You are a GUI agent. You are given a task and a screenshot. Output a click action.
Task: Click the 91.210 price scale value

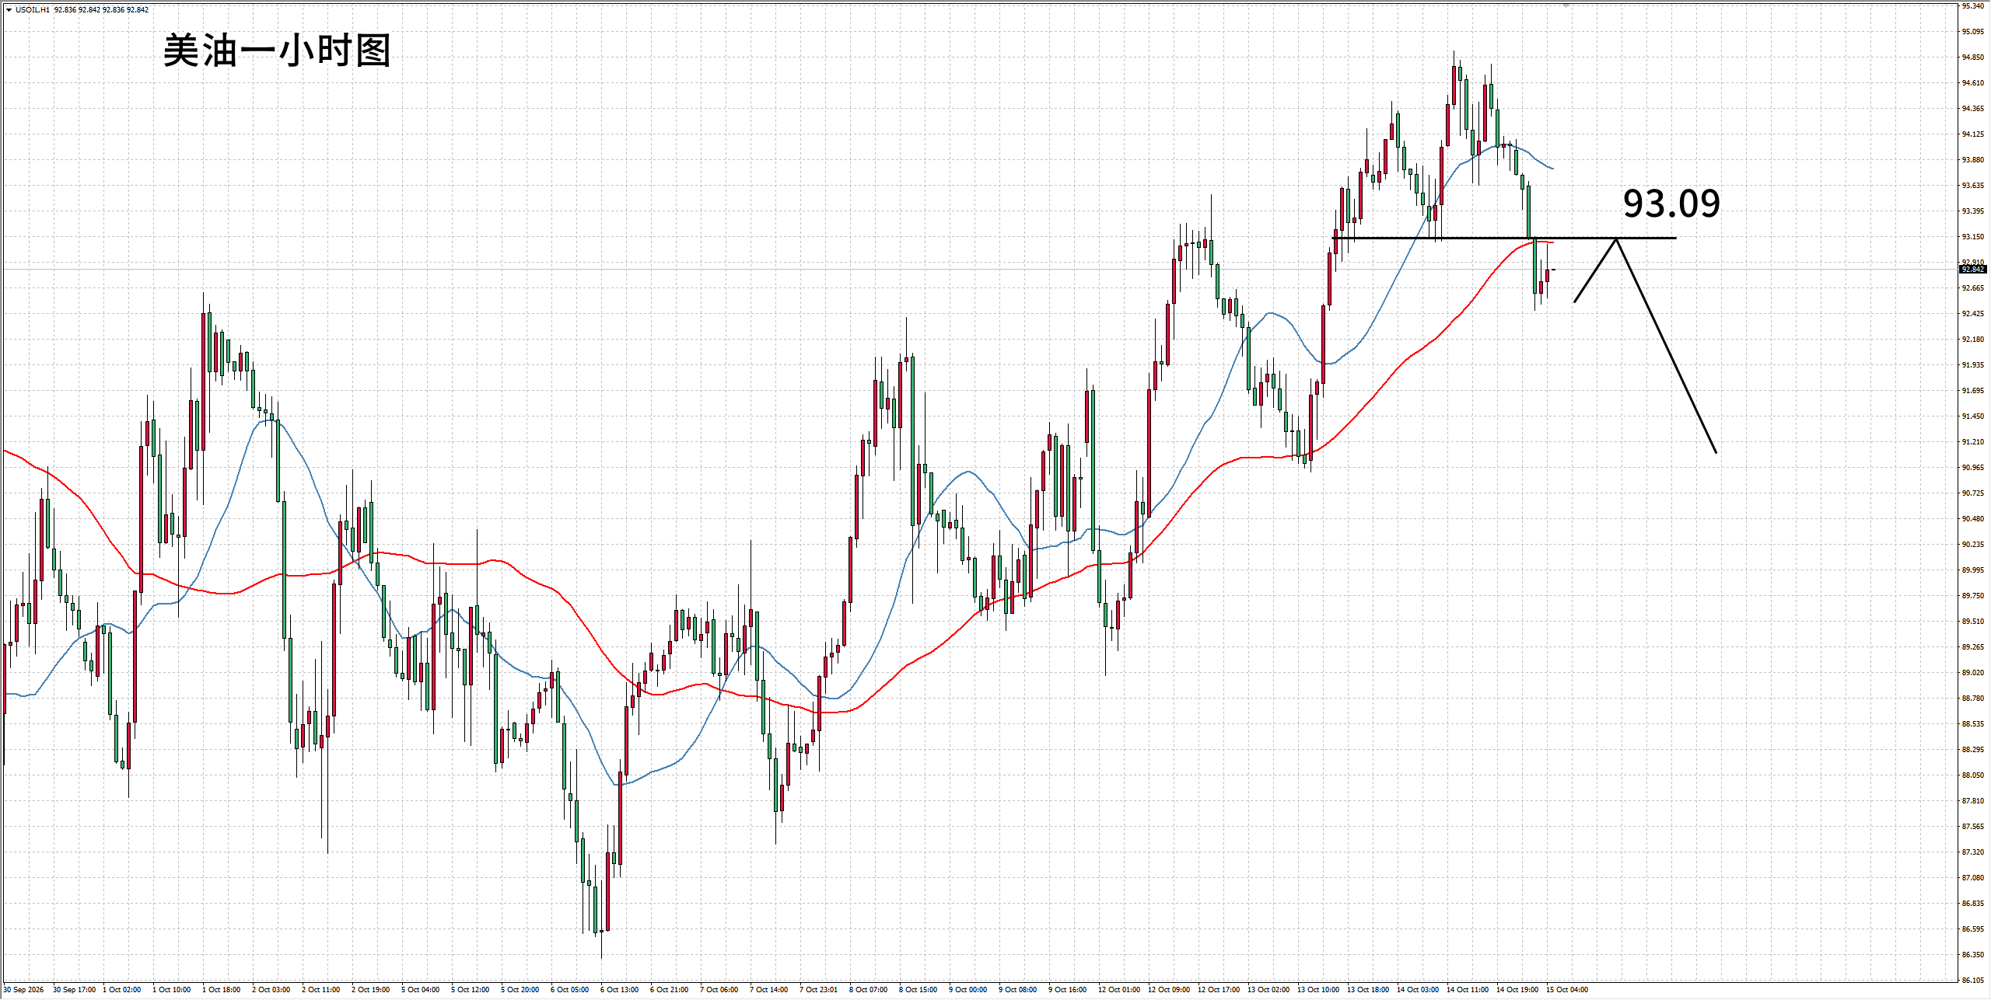click(1973, 442)
